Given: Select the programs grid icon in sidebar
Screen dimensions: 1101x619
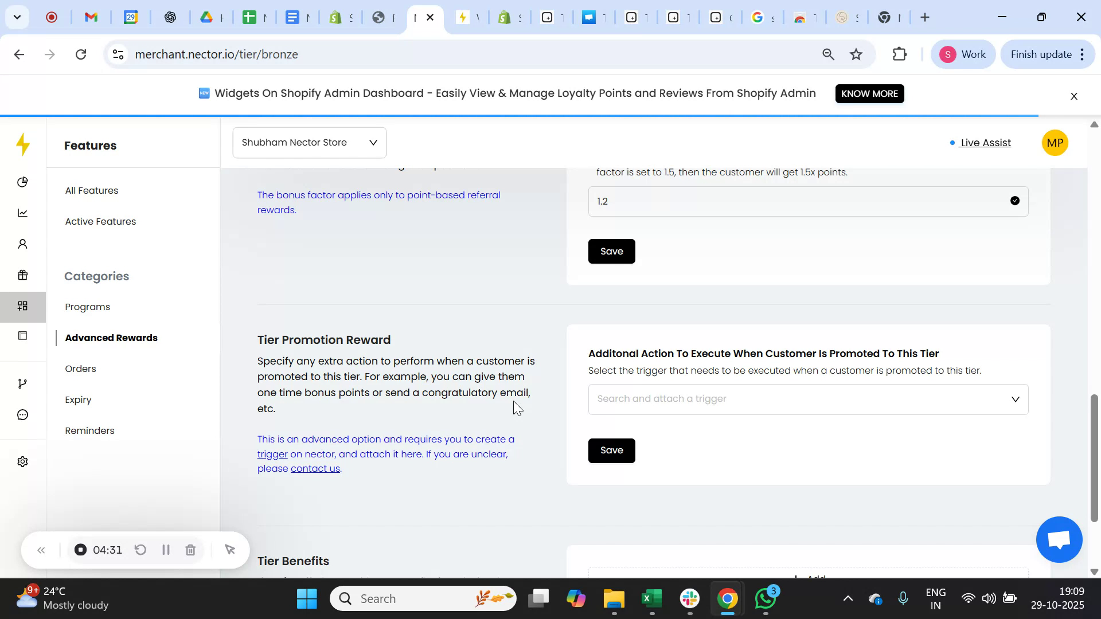Looking at the screenshot, I should coord(22,306).
